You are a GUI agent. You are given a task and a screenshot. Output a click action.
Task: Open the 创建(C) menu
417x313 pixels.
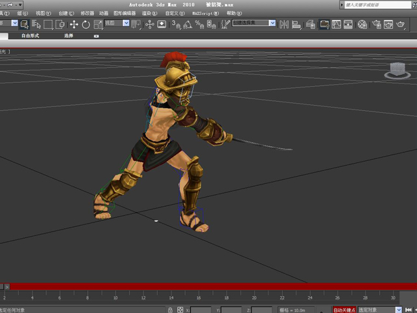(66, 13)
